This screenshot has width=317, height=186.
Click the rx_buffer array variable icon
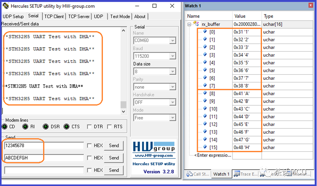pyautogui.click(x=196, y=24)
